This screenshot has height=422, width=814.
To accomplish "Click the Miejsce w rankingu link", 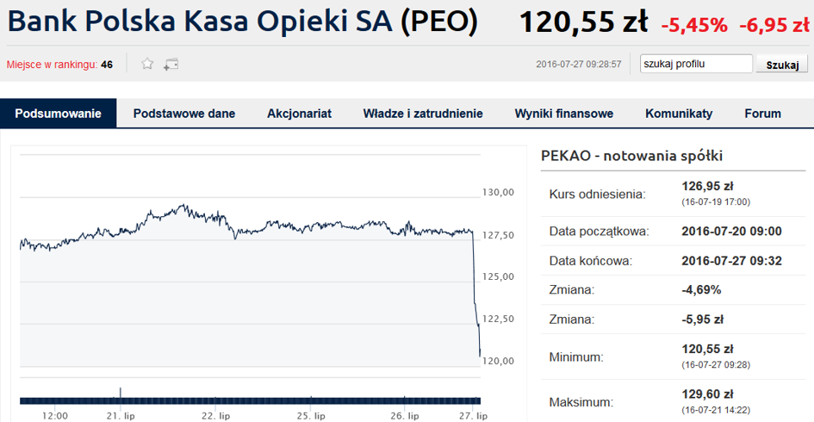I will 52,65.
